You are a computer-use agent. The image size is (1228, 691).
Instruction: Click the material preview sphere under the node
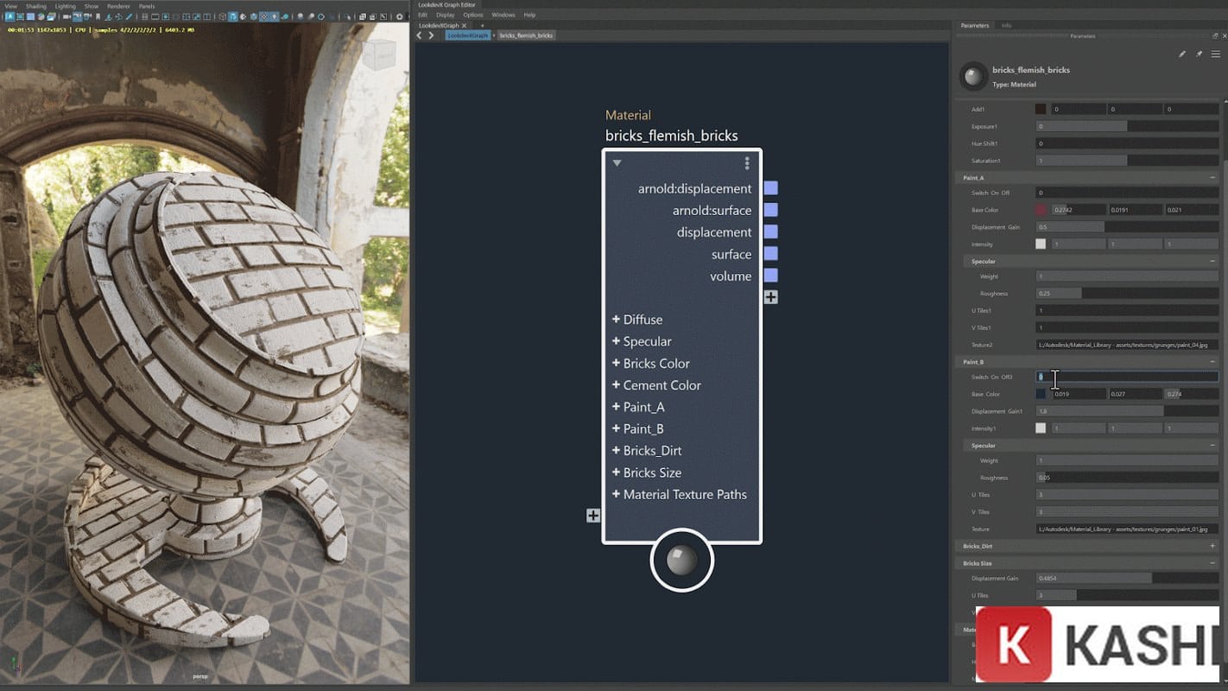point(681,561)
